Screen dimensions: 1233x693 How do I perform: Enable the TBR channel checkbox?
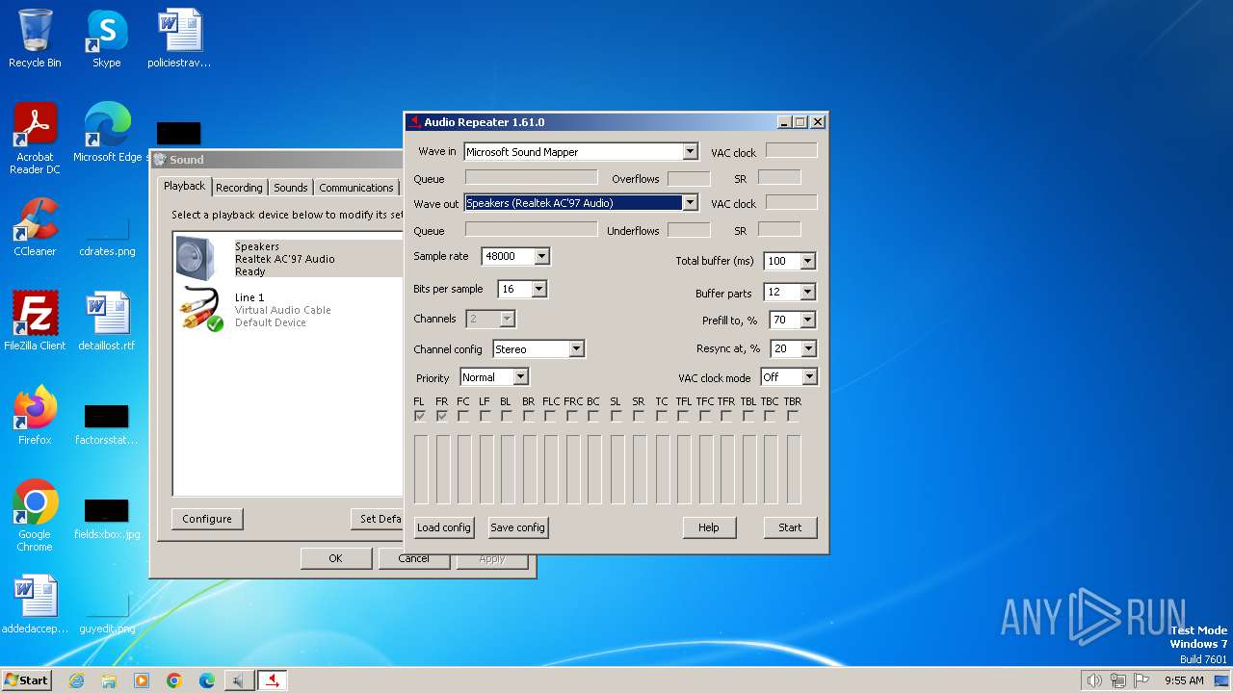coord(793,417)
